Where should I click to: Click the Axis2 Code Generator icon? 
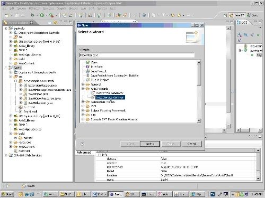click(93, 93)
